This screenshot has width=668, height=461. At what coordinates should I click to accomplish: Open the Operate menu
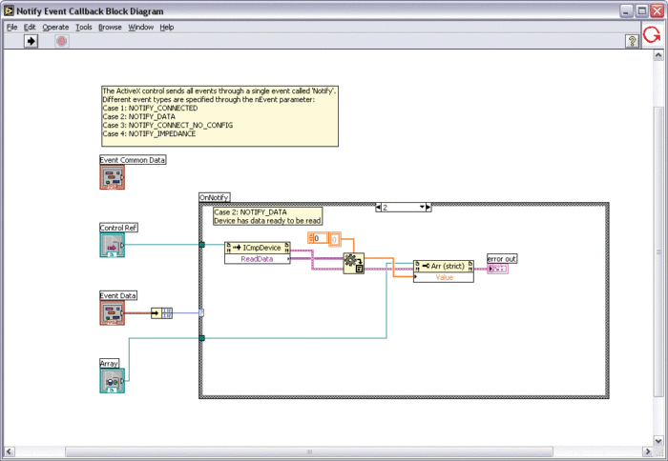(55, 28)
